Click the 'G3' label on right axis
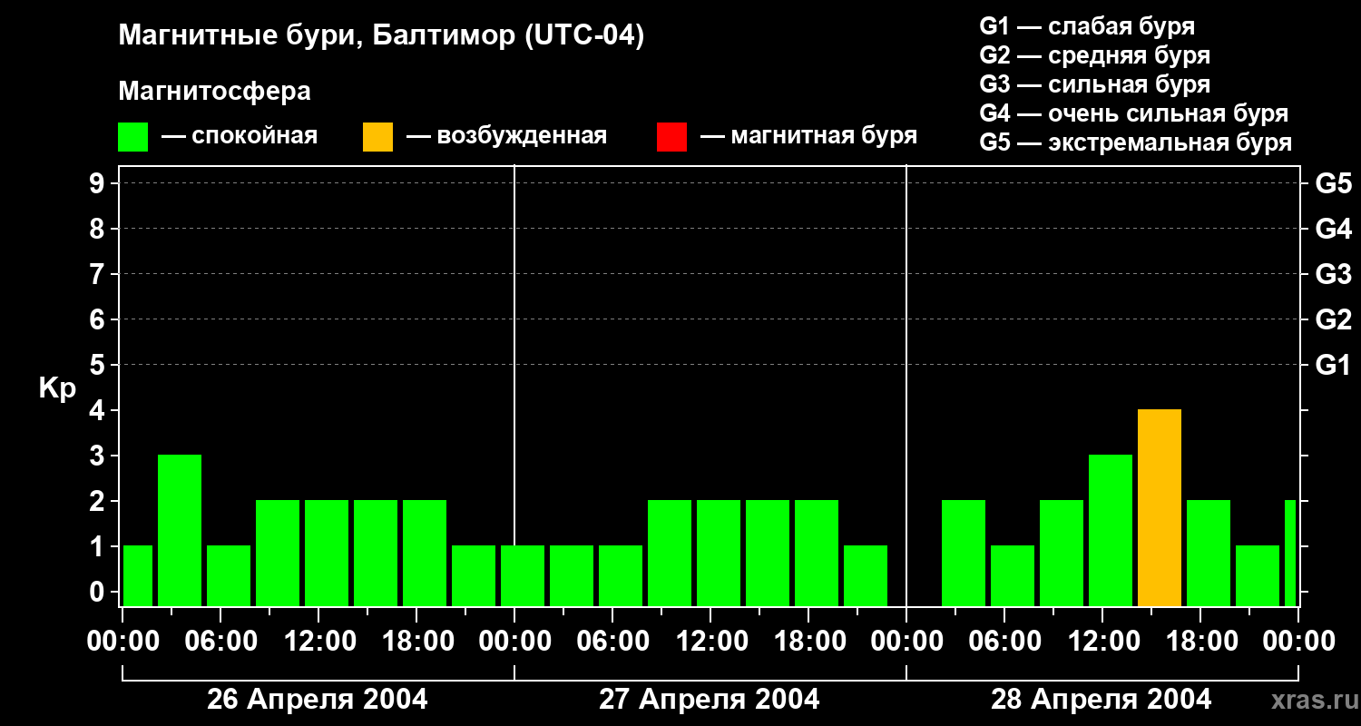This screenshot has width=1361, height=726. pos(1334,274)
